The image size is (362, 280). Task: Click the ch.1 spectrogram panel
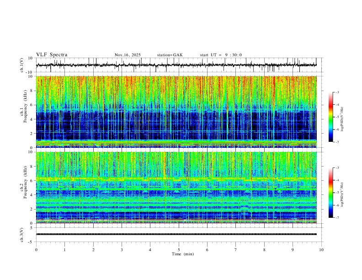[x=176, y=112]
